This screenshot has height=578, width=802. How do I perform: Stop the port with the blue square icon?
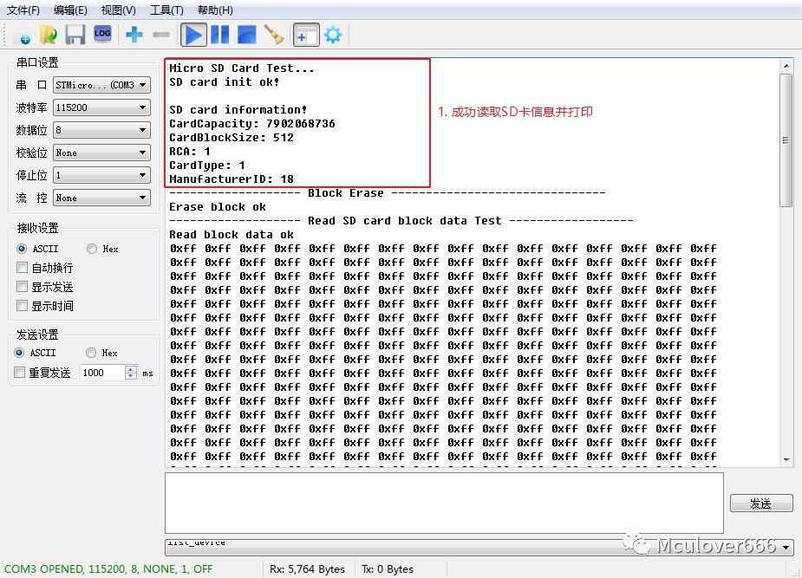tap(246, 35)
